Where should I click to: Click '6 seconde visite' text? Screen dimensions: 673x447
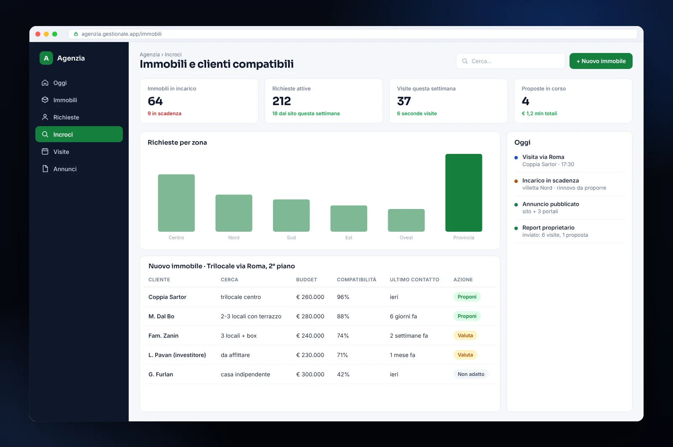[417, 114]
